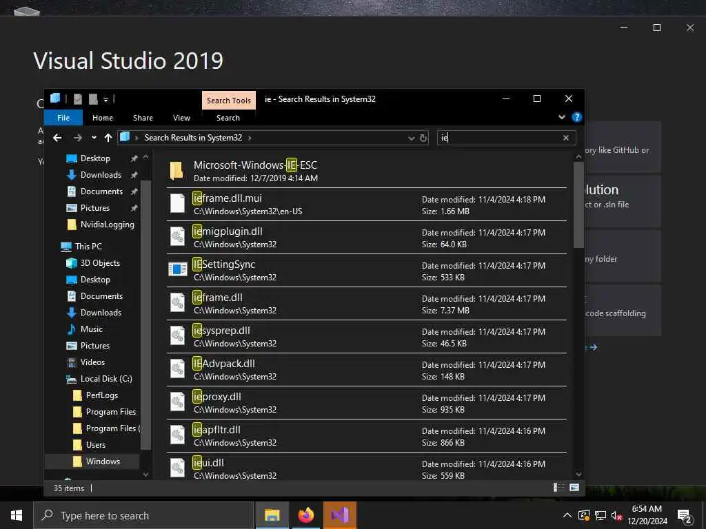Click the network tray icon

tap(601, 515)
